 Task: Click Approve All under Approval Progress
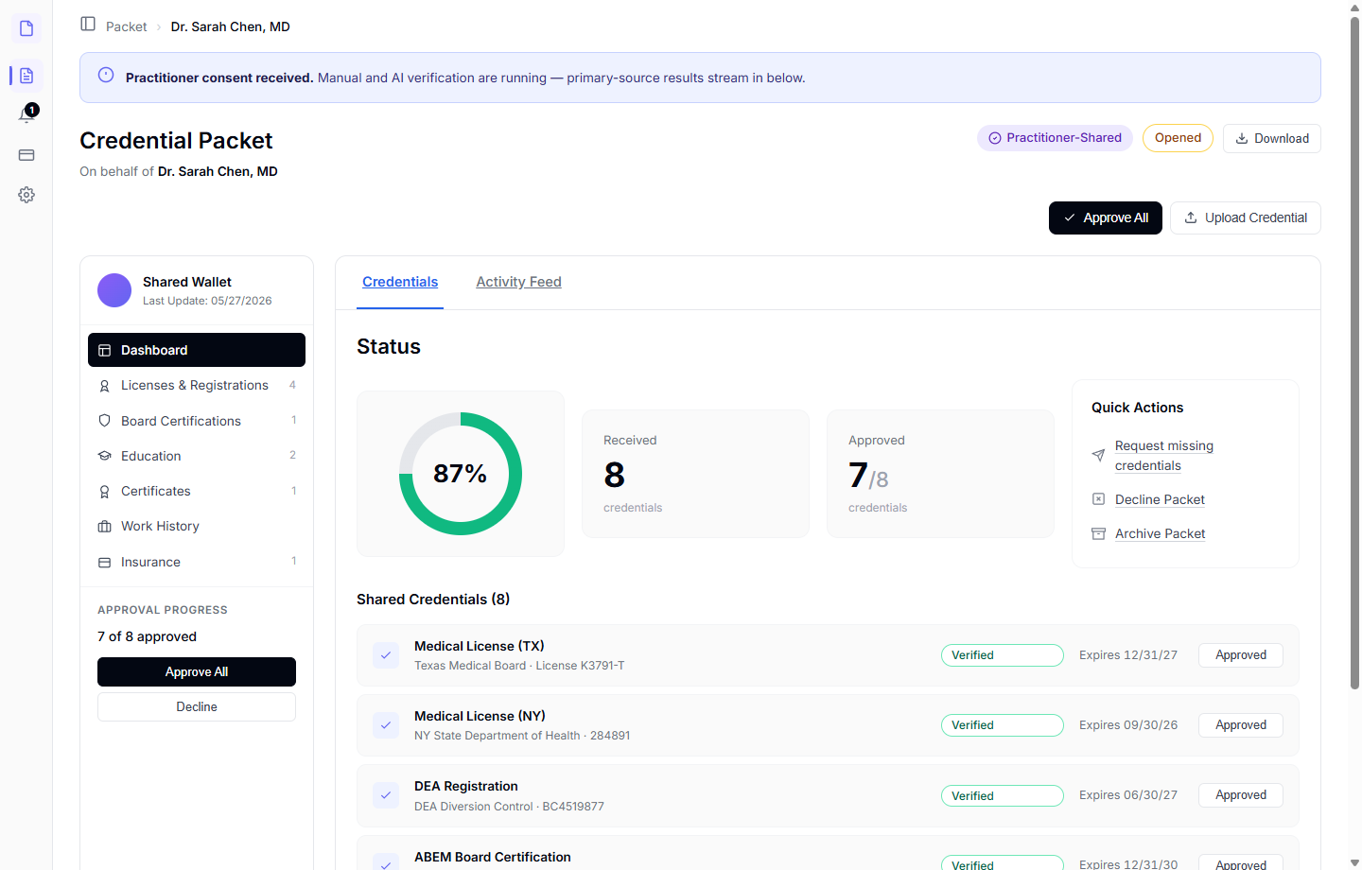[197, 671]
